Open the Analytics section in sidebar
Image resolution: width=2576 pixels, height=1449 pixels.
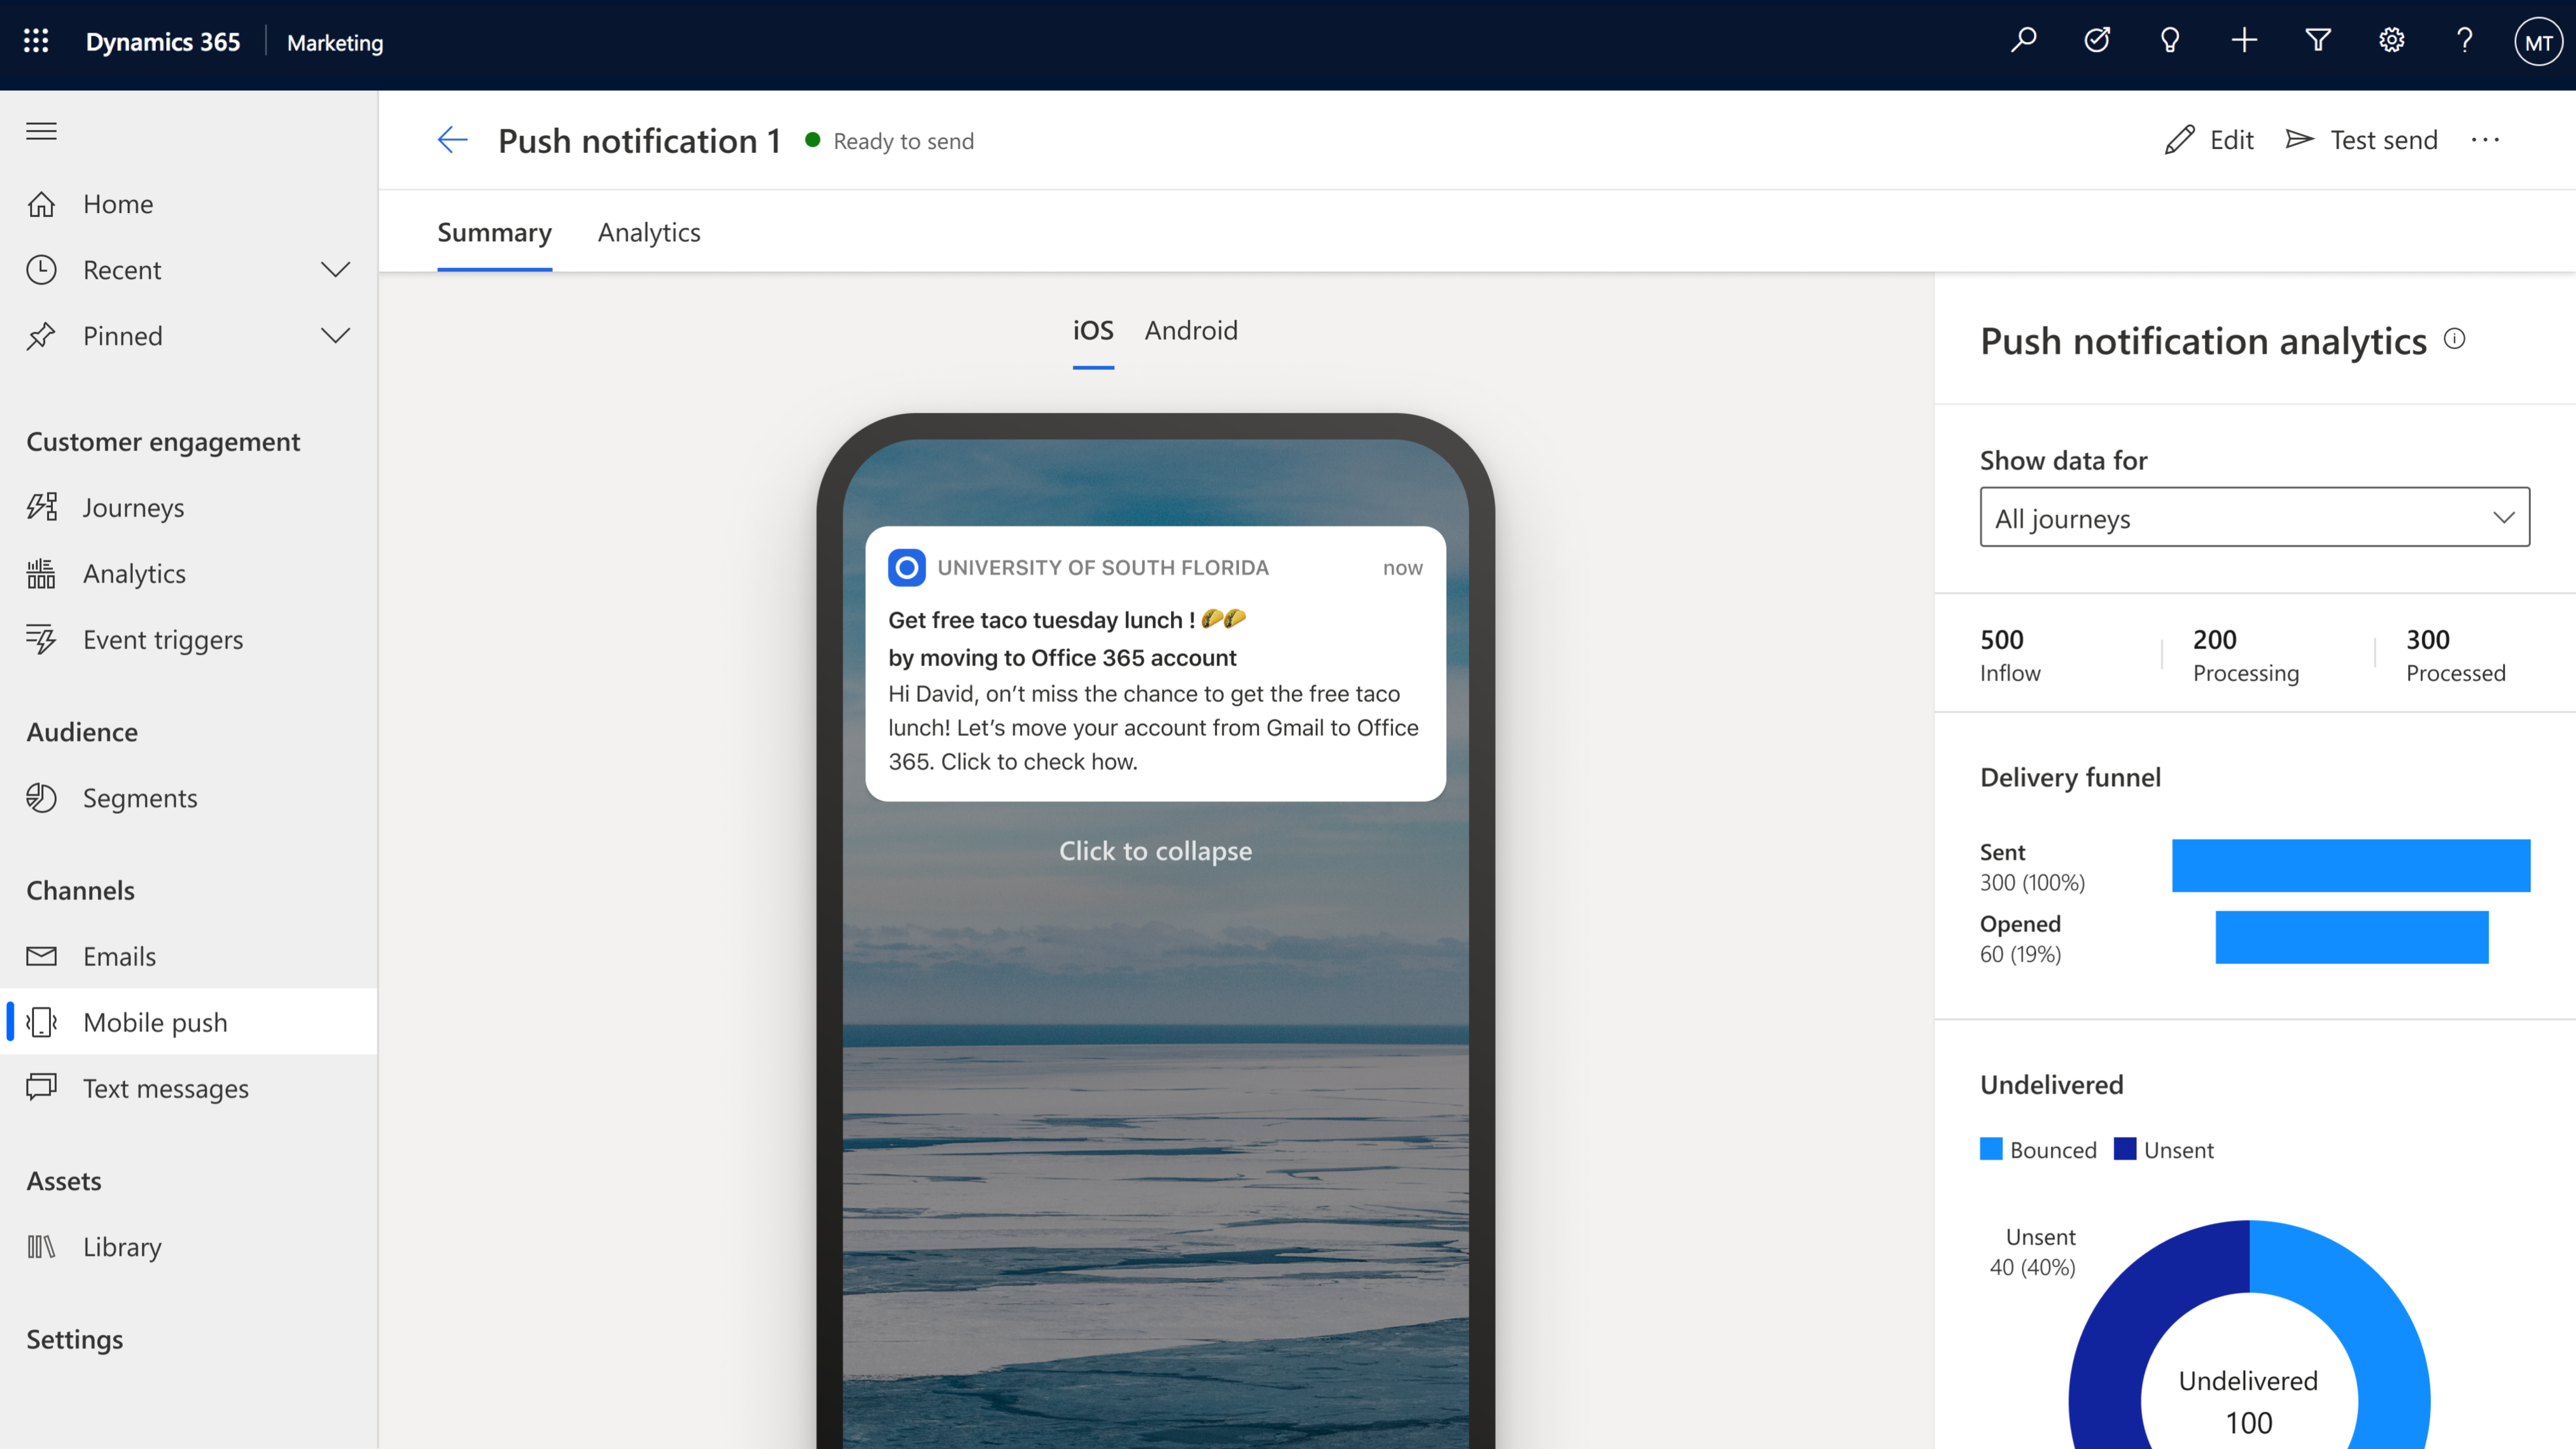coord(133,572)
